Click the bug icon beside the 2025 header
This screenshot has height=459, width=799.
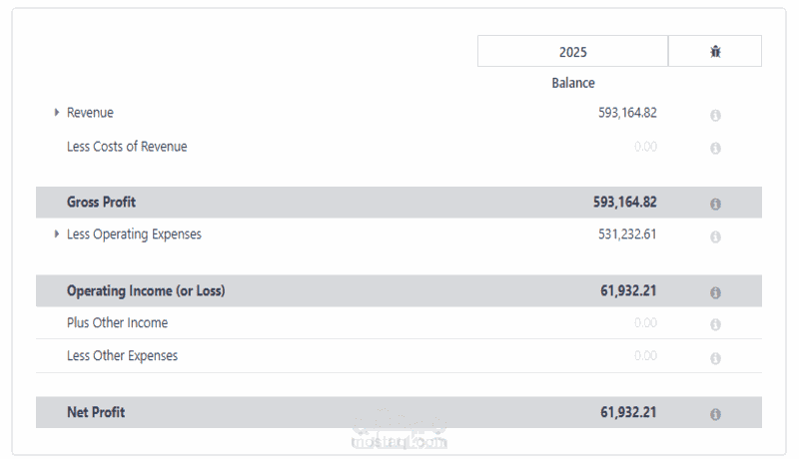point(715,52)
